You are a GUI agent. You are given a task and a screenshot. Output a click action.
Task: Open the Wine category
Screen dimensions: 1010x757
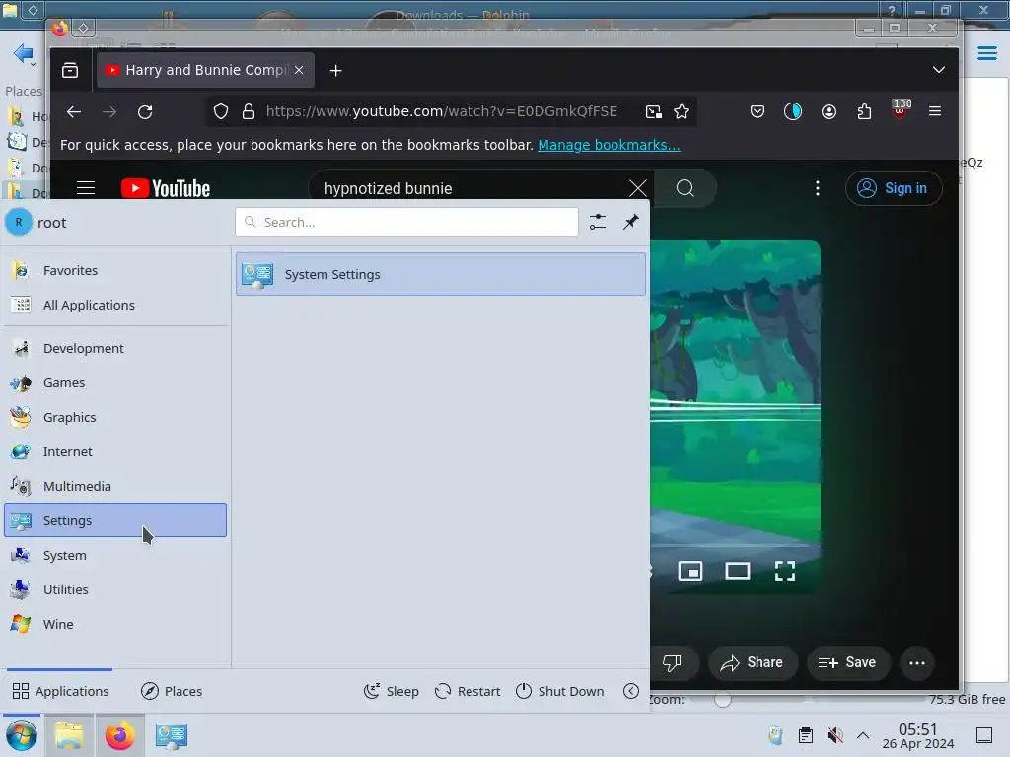point(116,624)
